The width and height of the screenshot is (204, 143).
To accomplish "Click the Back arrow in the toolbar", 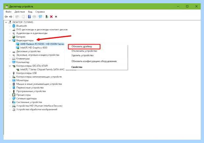I will coord(6,17).
